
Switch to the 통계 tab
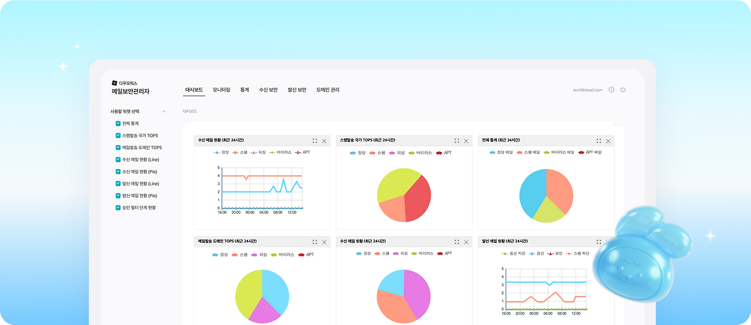tap(245, 90)
